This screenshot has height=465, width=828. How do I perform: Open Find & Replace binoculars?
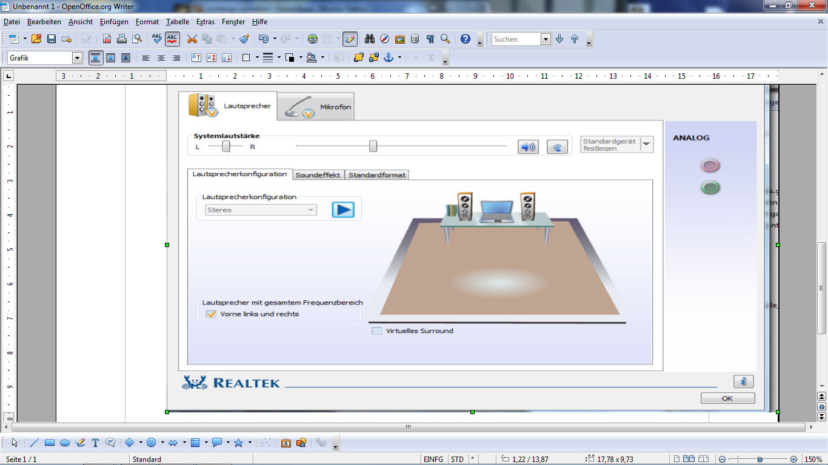(x=370, y=39)
